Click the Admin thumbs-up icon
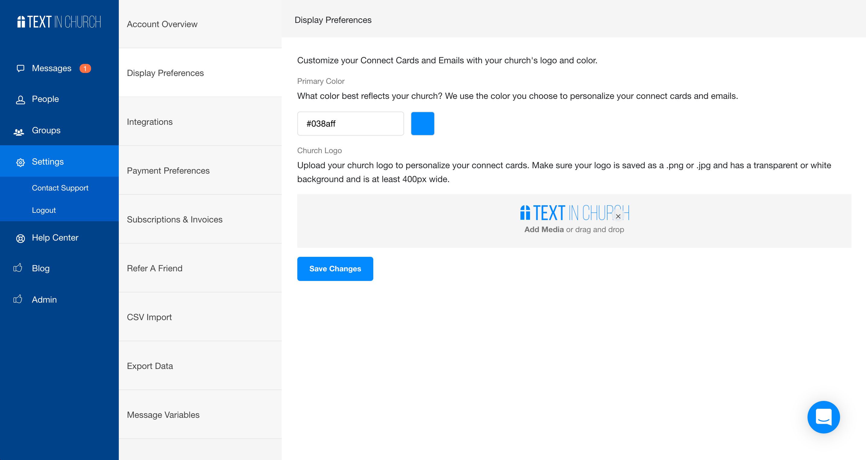866x460 pixels. point(18,299)
